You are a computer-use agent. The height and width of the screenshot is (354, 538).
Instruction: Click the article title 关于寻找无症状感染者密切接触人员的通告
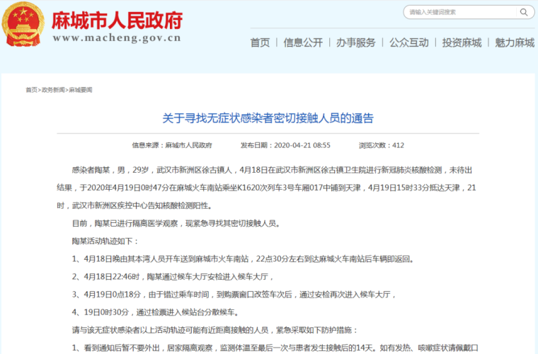click(x=268, y=118)
